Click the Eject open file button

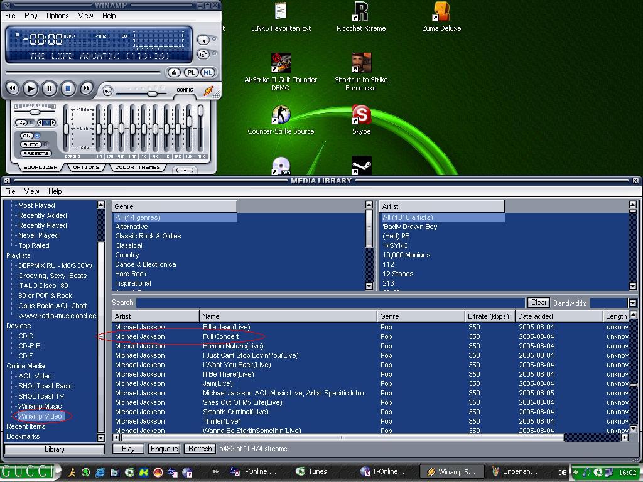pos(174,73)
